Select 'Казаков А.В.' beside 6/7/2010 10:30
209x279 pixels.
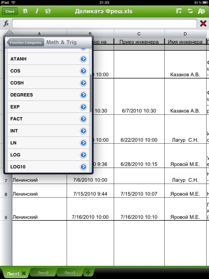[x=185, y=97]
